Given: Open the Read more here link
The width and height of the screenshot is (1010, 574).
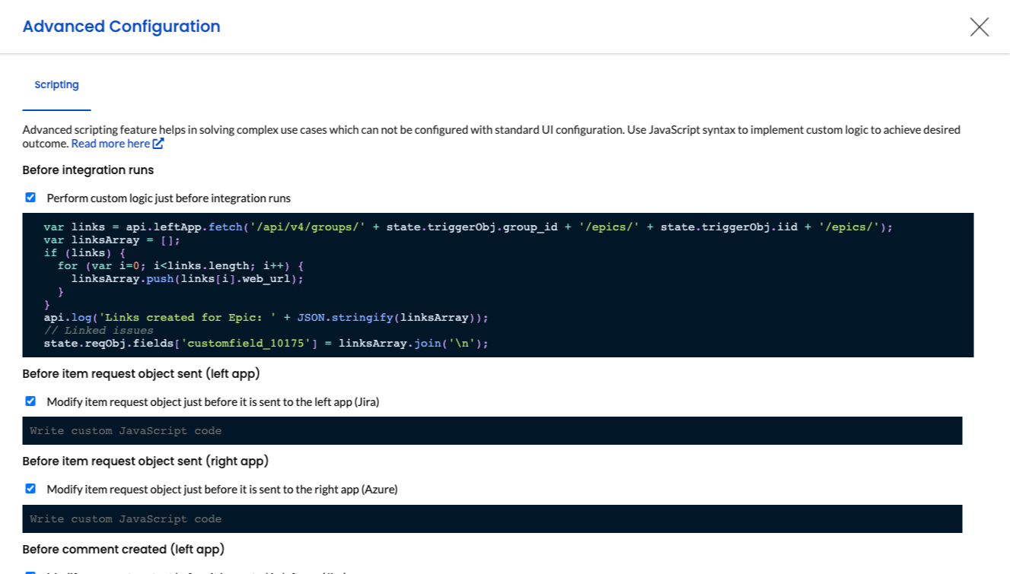Looking at the screenshot, I should click(x=110, y=144).
